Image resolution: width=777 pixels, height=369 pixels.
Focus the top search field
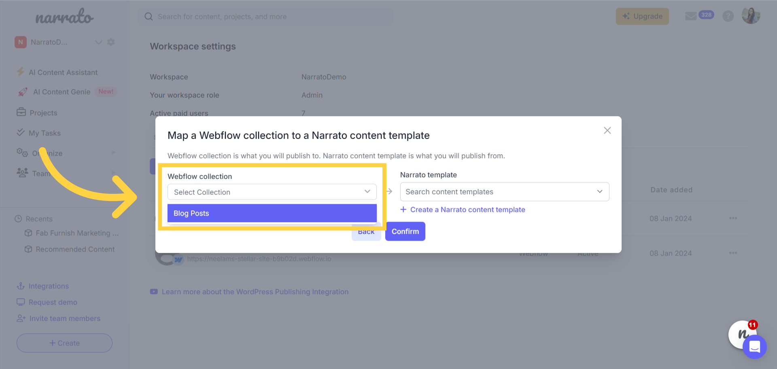tap(266, 17)
